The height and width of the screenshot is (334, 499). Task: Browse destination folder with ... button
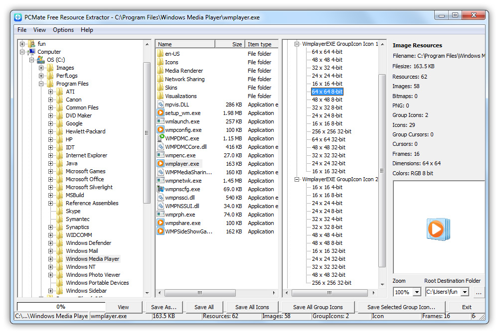coord(479,292)
